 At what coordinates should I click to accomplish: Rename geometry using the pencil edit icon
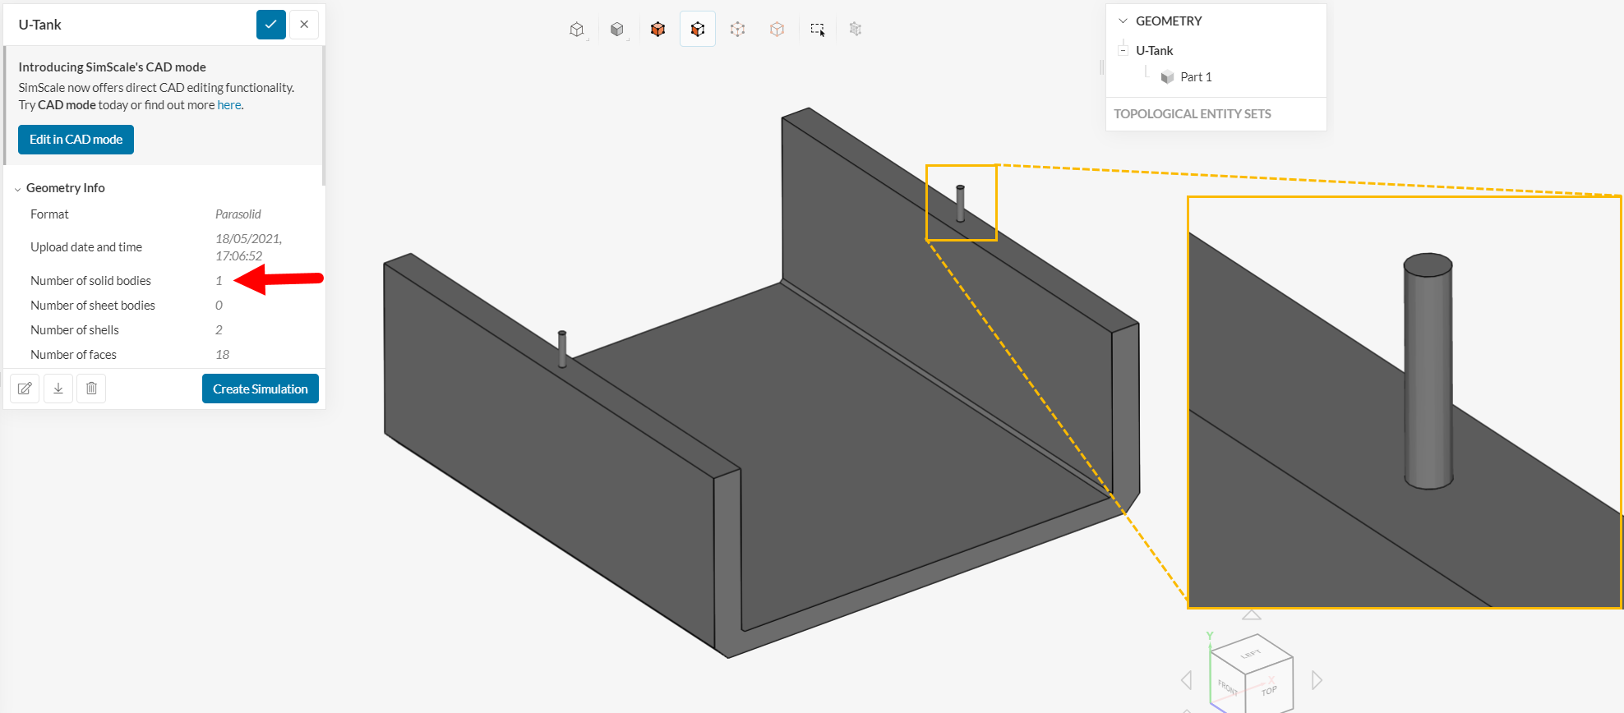(25, 389)
